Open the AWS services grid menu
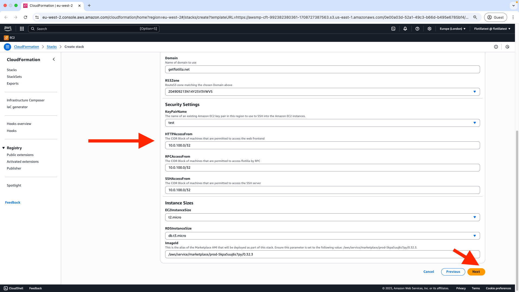This screenshot has width=519, height=292. pyautogui.click(x=22, y=29)
